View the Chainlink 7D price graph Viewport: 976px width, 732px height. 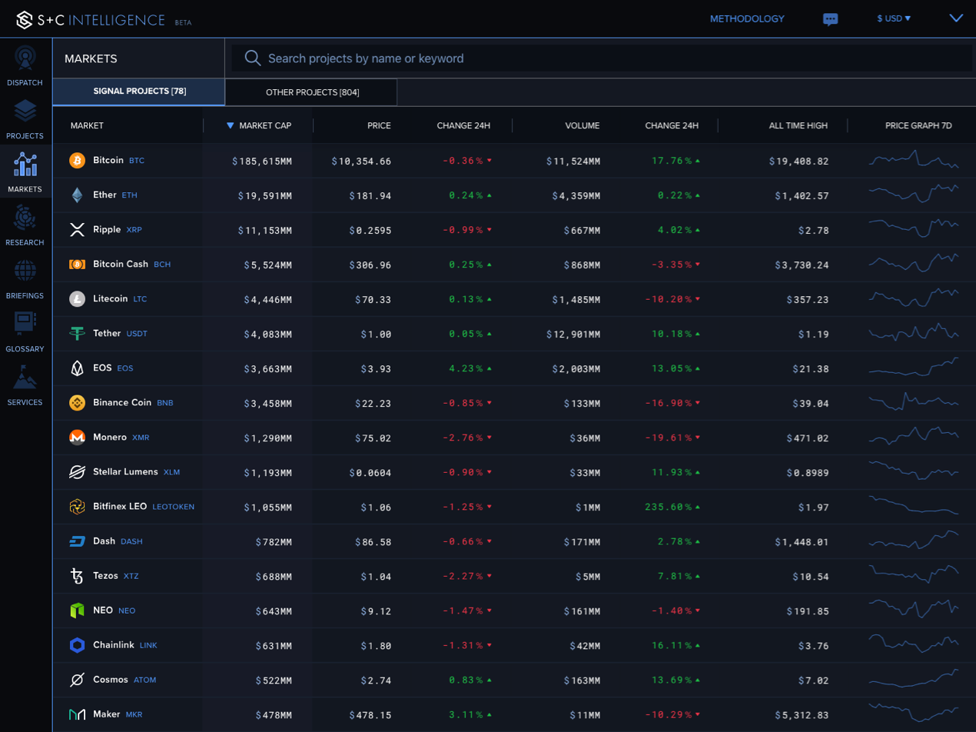(914, 644)
